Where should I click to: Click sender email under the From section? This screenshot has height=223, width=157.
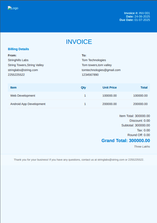point(23,70)
